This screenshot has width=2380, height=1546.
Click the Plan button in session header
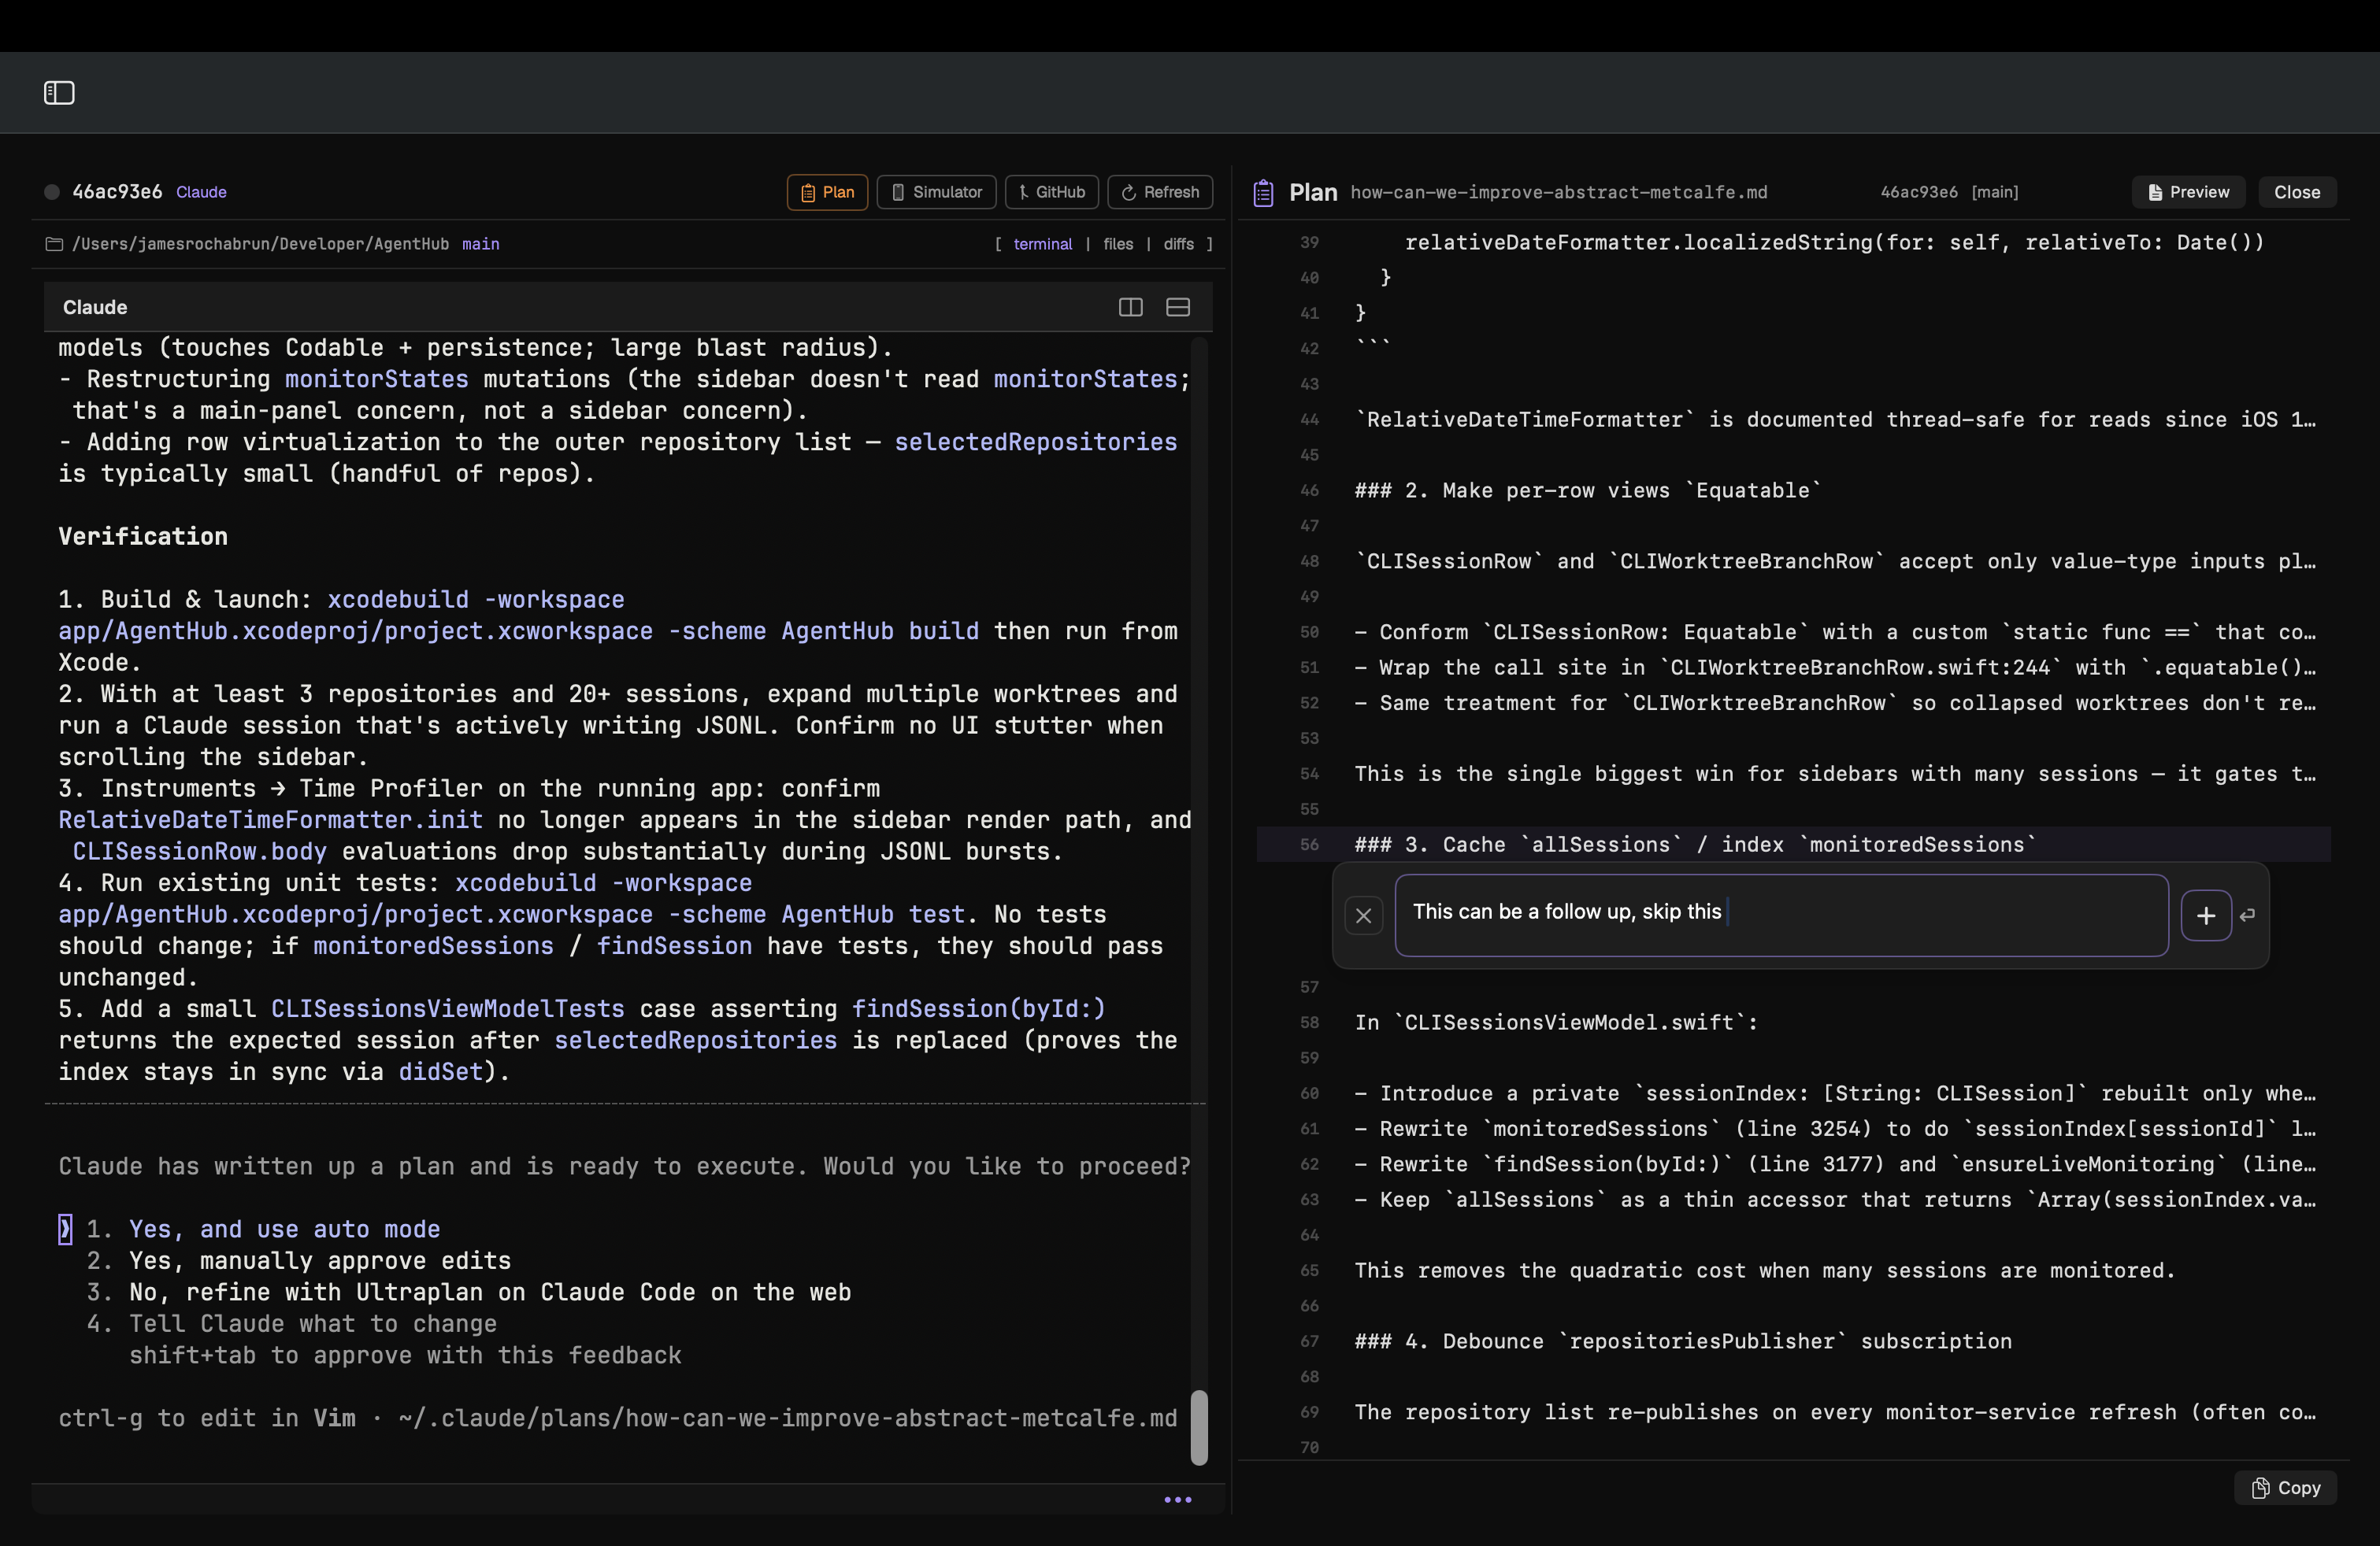pos(827,192)
